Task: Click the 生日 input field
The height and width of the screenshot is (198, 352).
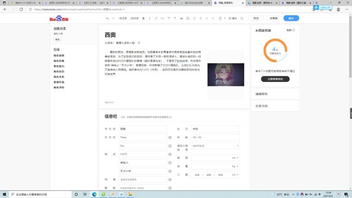Action: click(215, 129)
